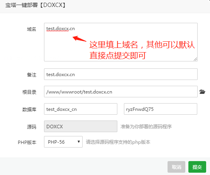Click the 数据库 label
The width and height of the screenshot is (210, 175).
coord(29,109)
